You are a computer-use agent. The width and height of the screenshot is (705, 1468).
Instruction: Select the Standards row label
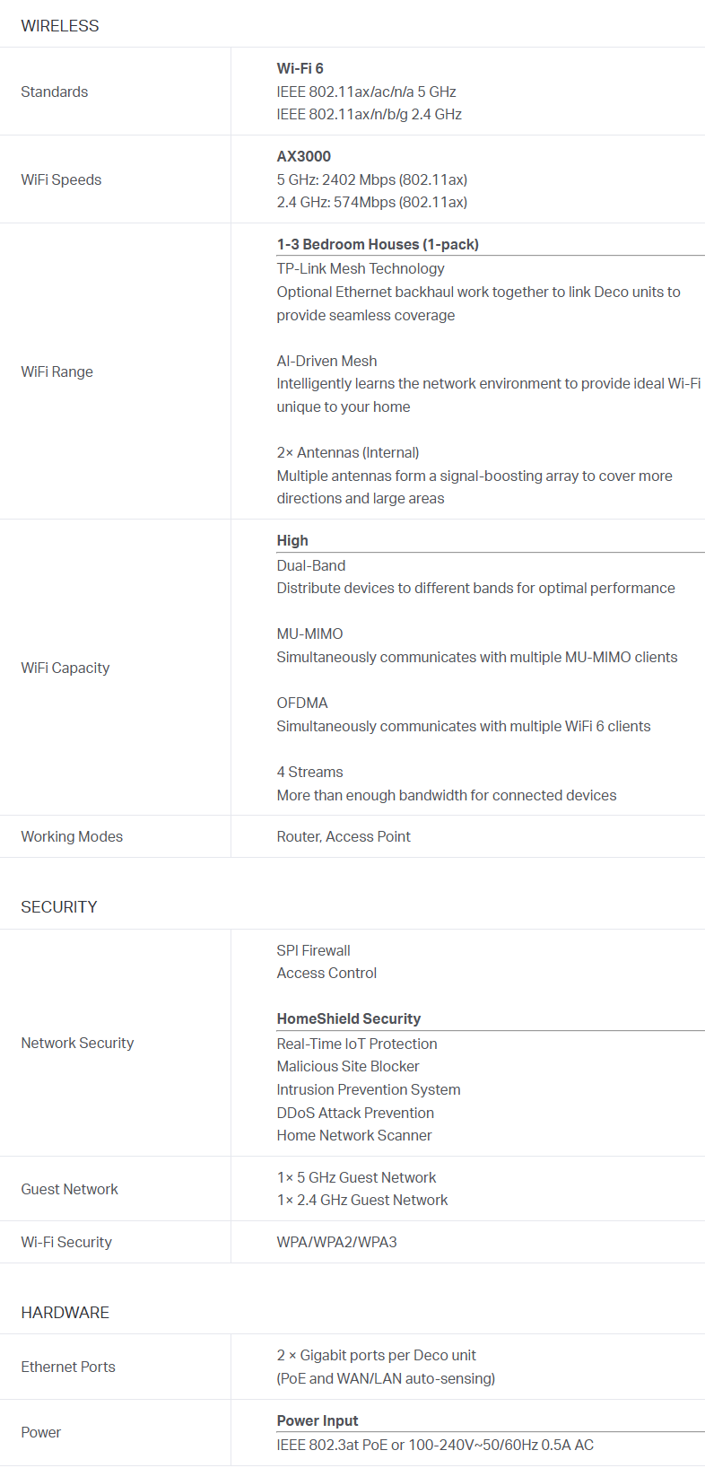click(x=55, y=92)
